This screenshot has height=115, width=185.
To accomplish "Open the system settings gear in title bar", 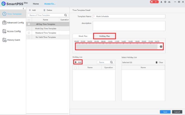I will [x=165, y=2].
